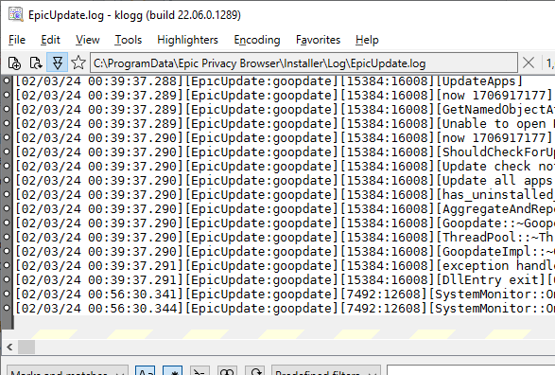The height and width of the screenshot is (375, 555).
Task: Mark the has_uninstalled line via its circle
Action: click(7, 194)
